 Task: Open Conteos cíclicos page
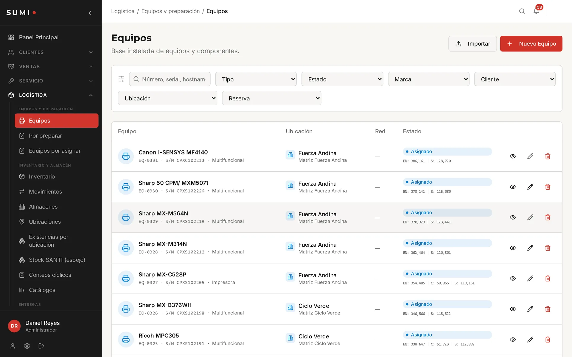point(57,275)
